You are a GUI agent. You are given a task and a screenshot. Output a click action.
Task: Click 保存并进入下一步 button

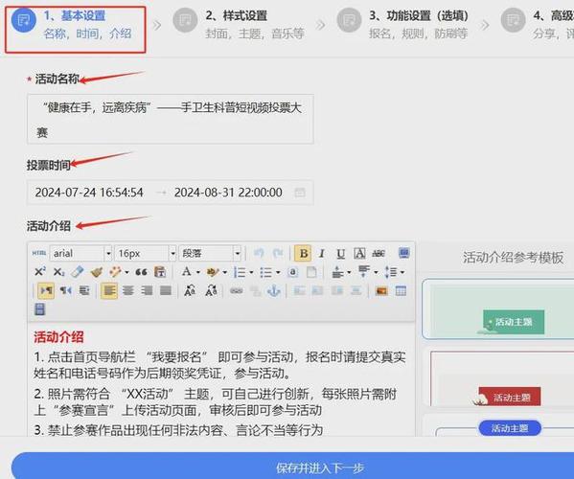click(x=293, y=466)
